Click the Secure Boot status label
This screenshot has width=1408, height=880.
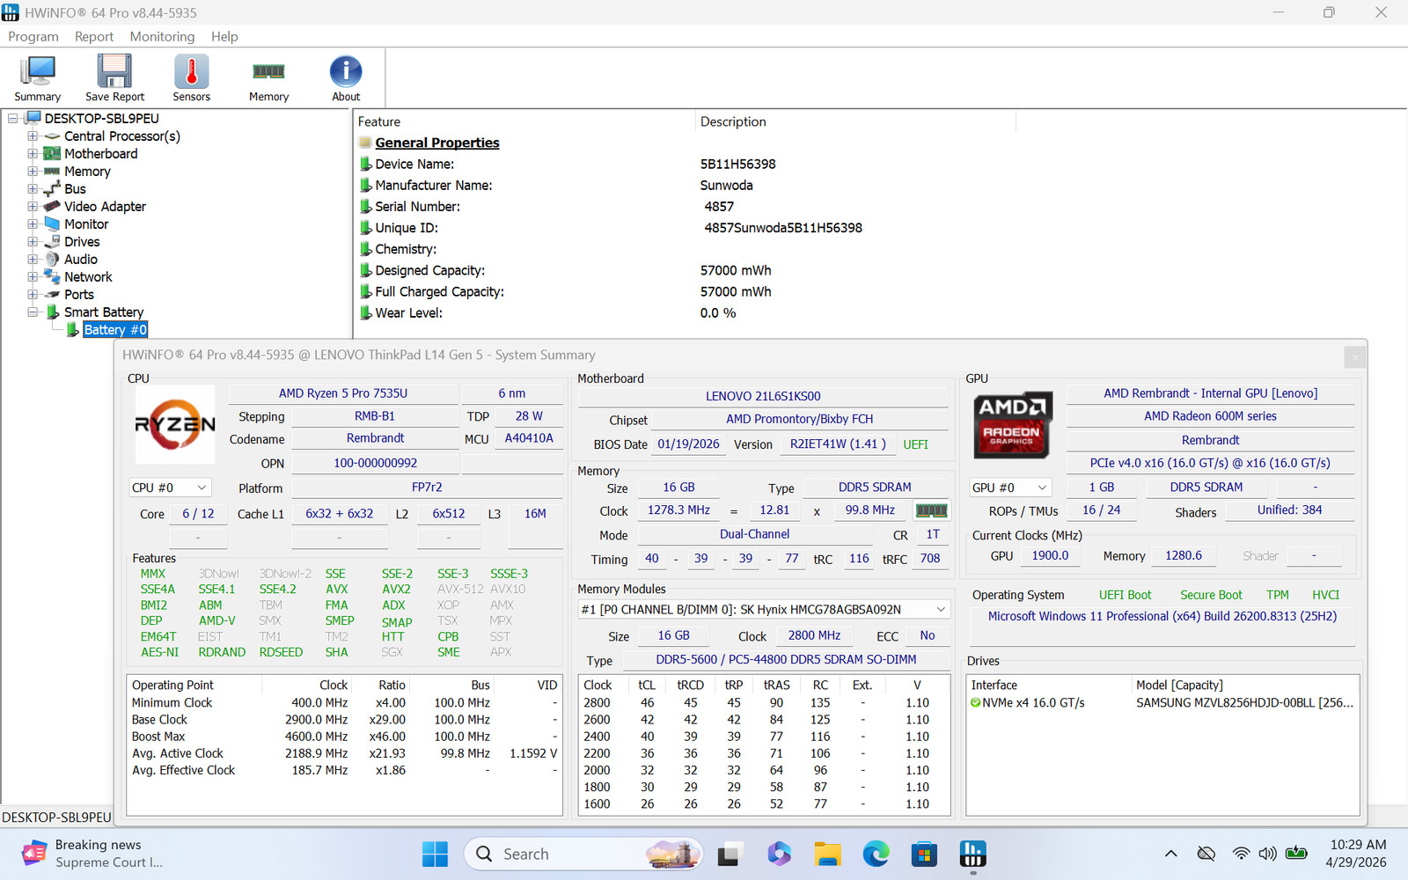(1212, 595)
